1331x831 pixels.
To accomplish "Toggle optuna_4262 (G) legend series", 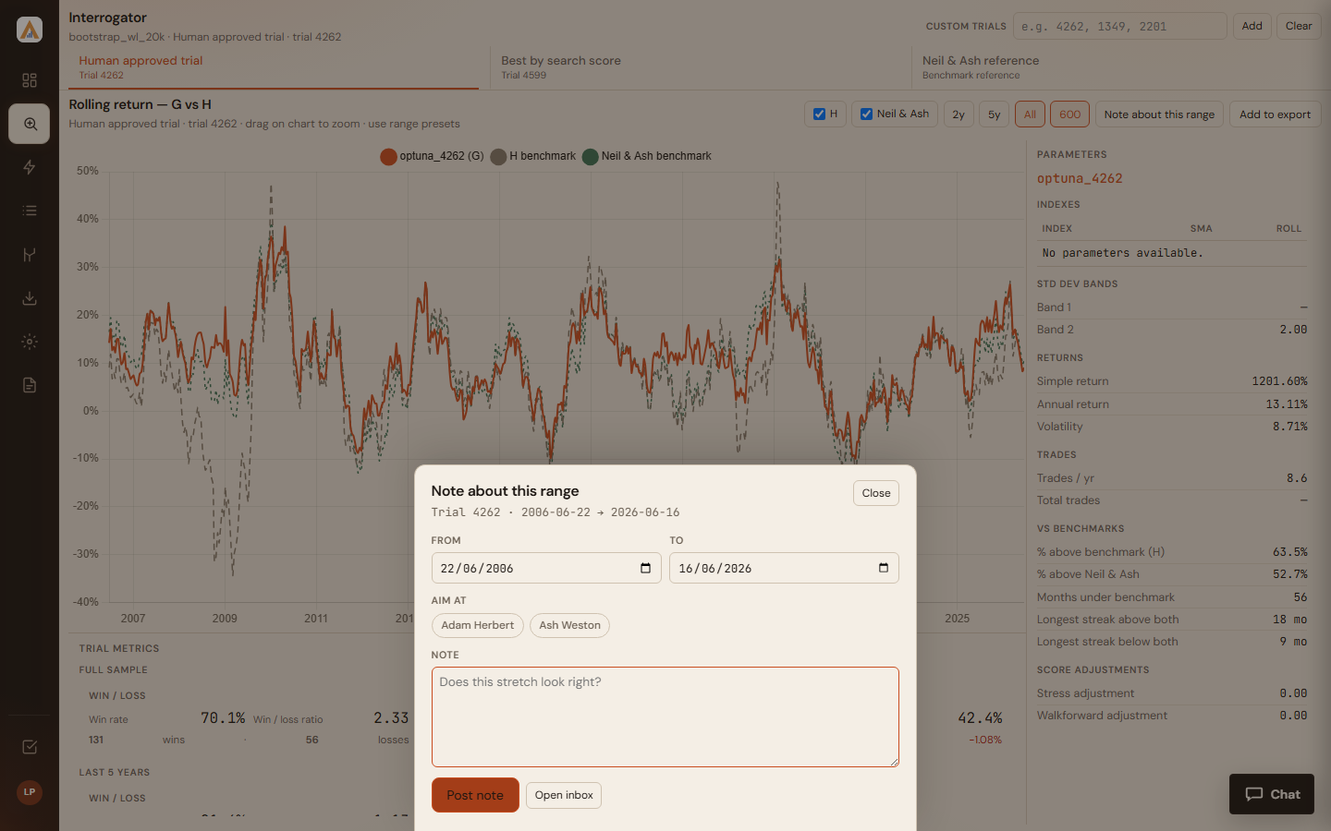I will coord(432,156).
